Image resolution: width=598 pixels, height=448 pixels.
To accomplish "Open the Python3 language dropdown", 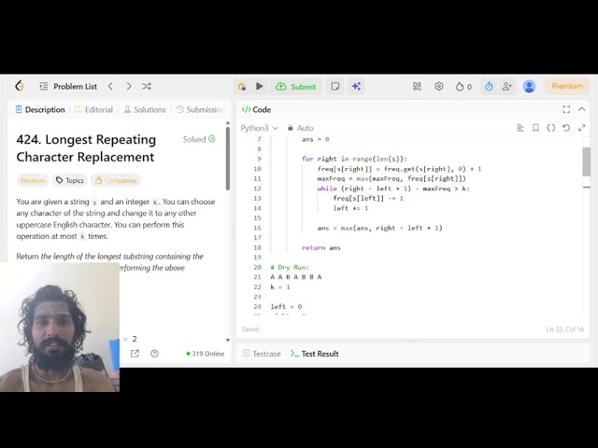I will pos(259,128).
